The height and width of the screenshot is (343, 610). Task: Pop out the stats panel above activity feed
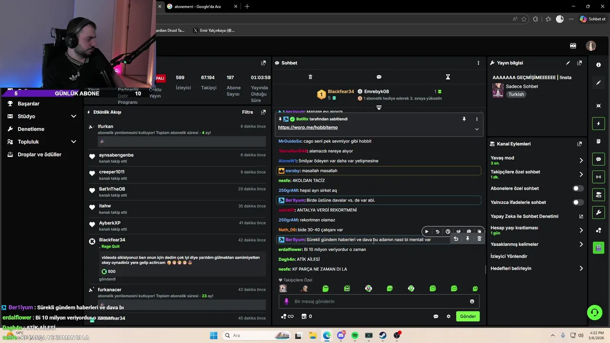click(263, 63)
